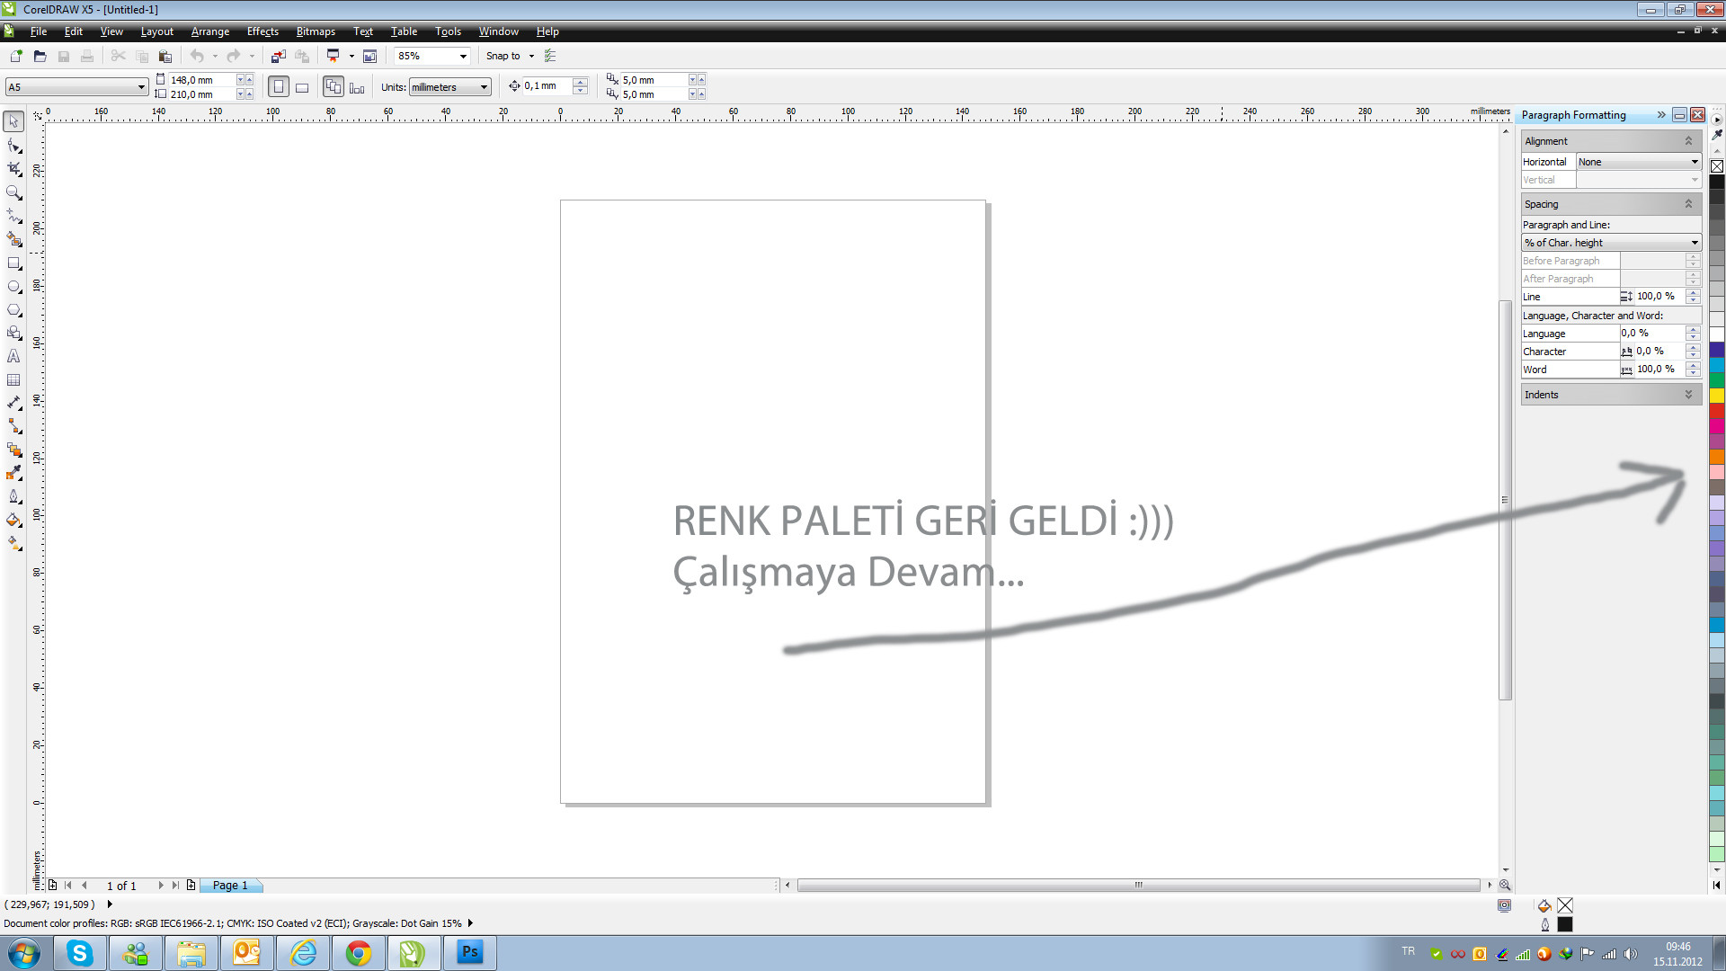The image size is (1726, 971).
Task: Select the Blend interactive tool
Action: coord(13,450)
